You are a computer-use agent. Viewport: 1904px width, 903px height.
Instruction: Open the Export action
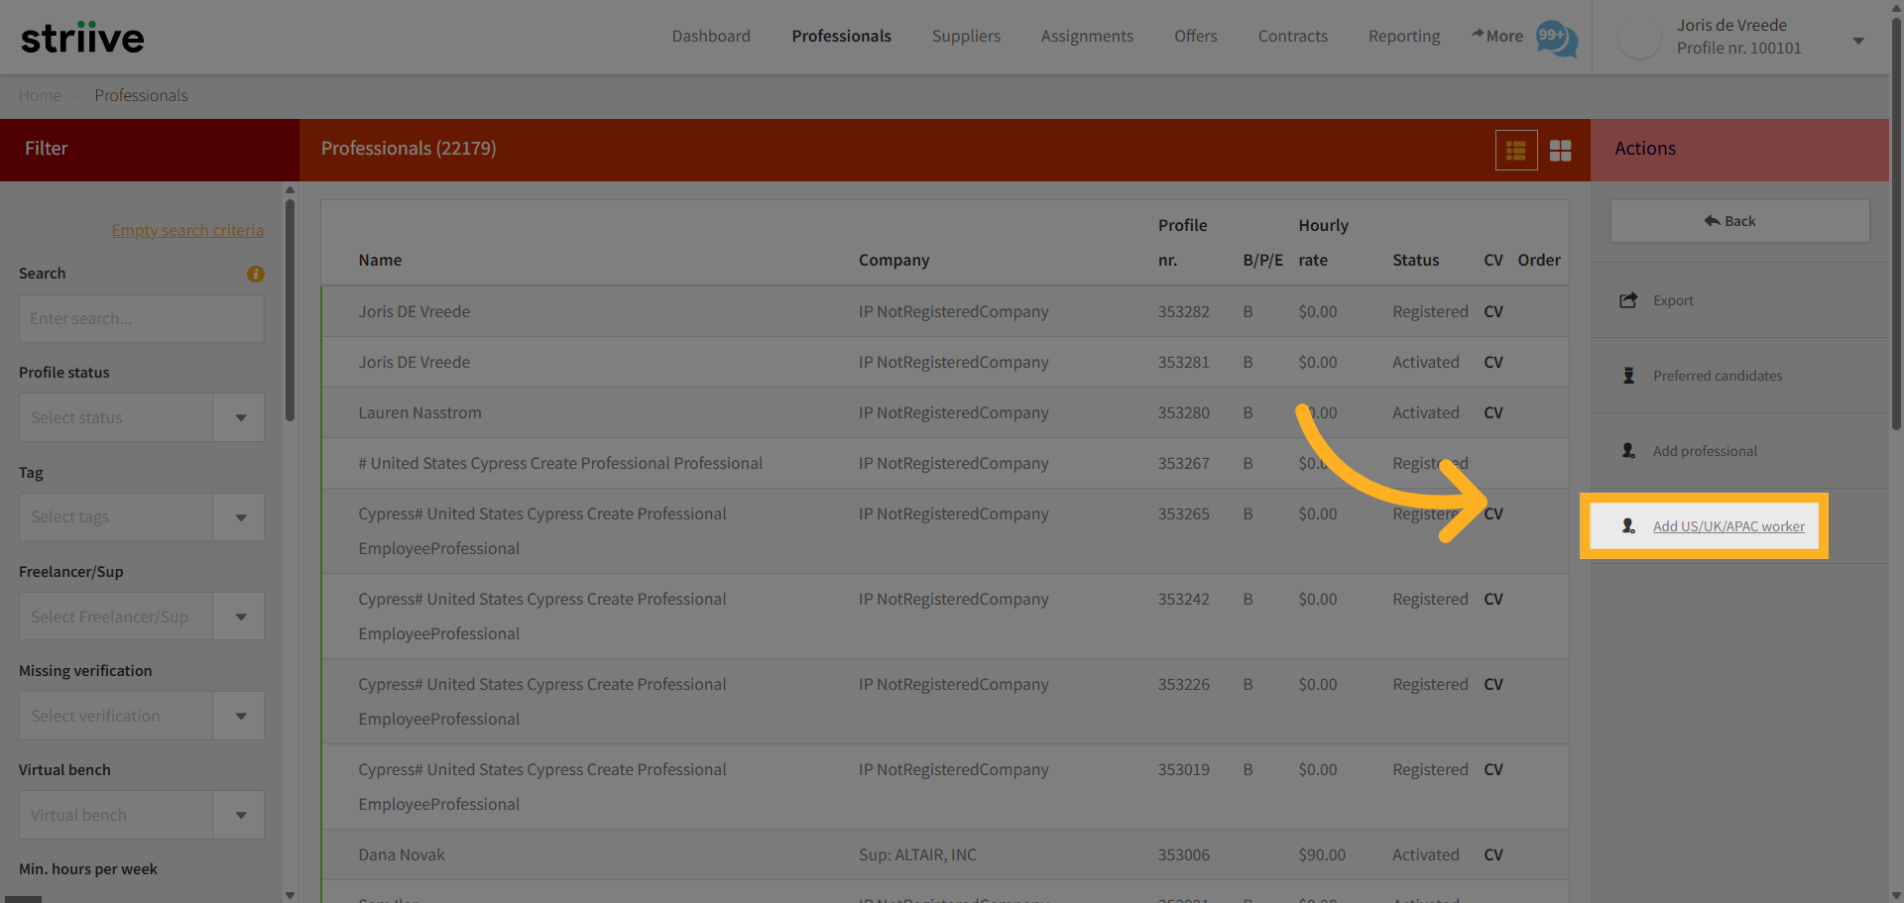point(1672,300)
